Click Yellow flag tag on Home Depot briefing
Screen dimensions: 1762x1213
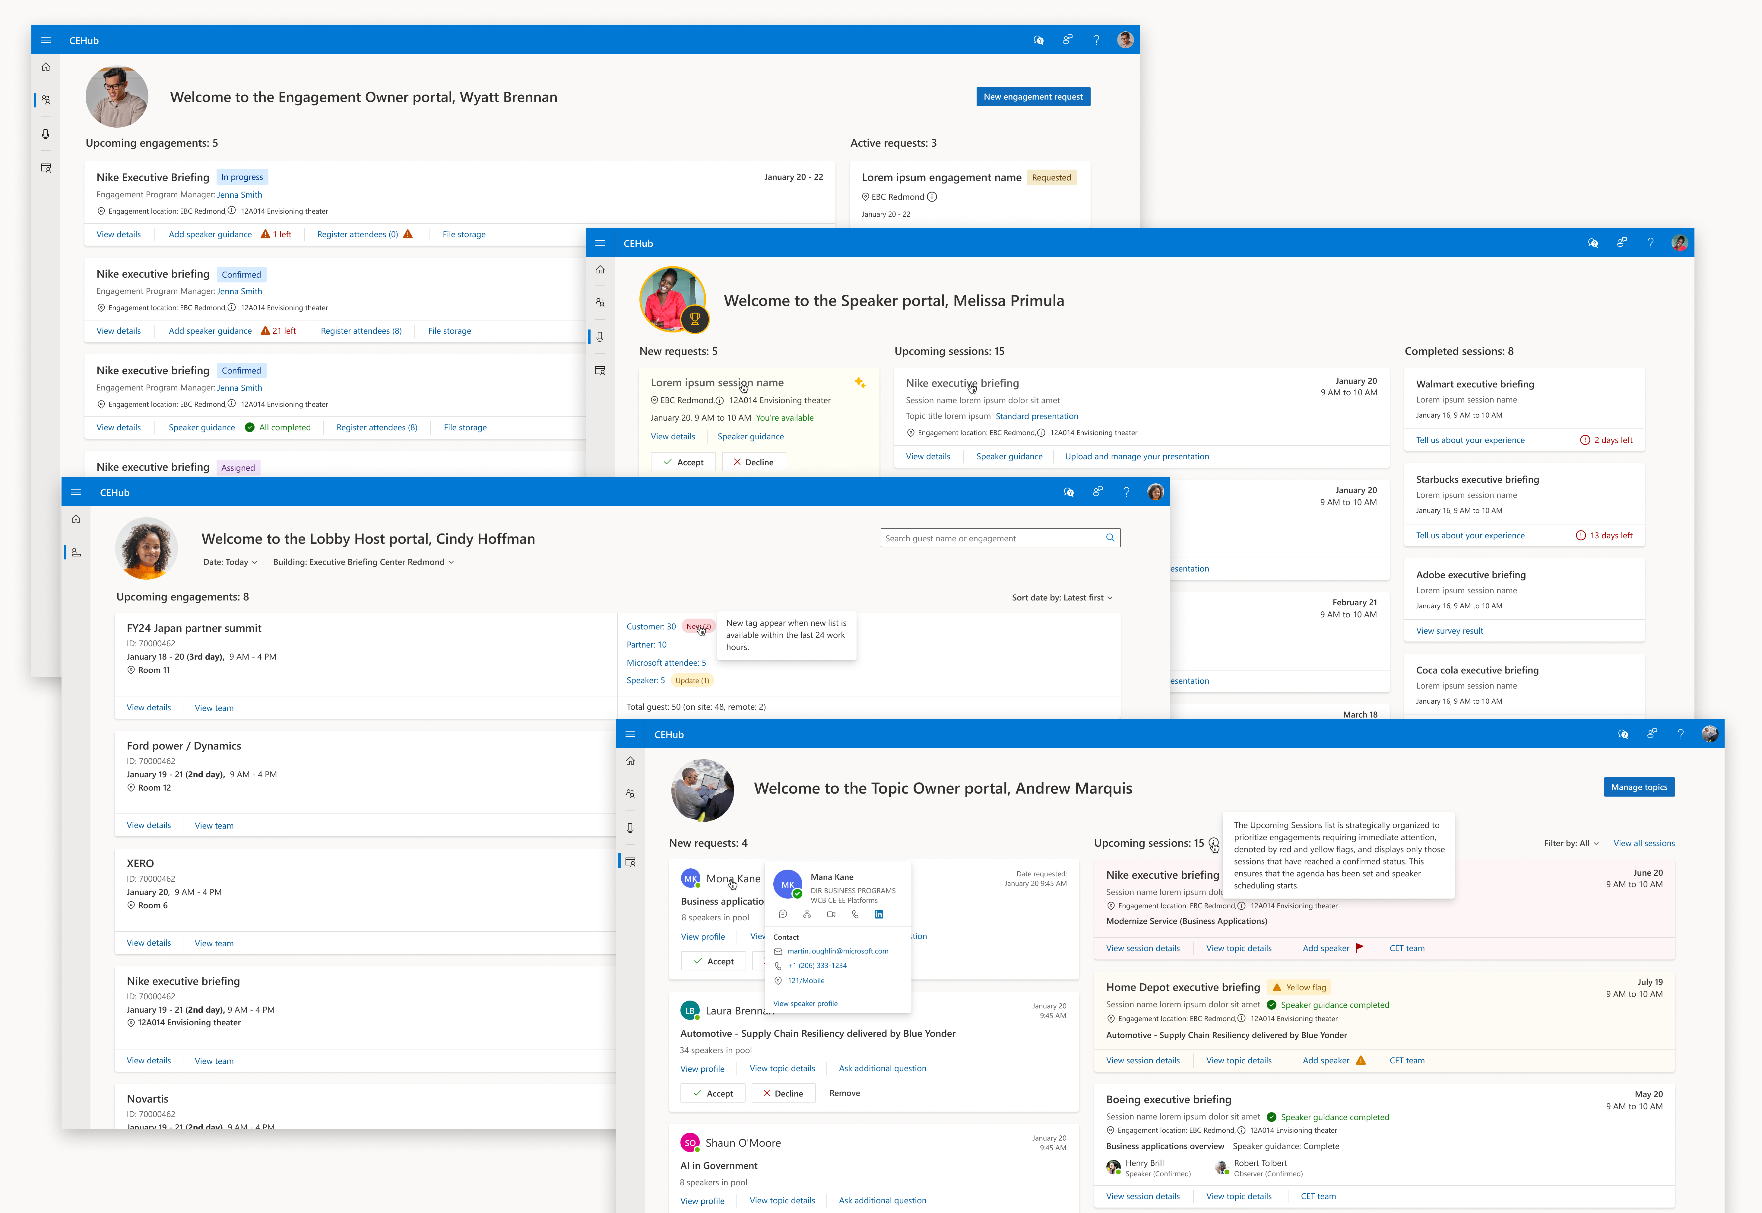click(x=1299, y=987)
